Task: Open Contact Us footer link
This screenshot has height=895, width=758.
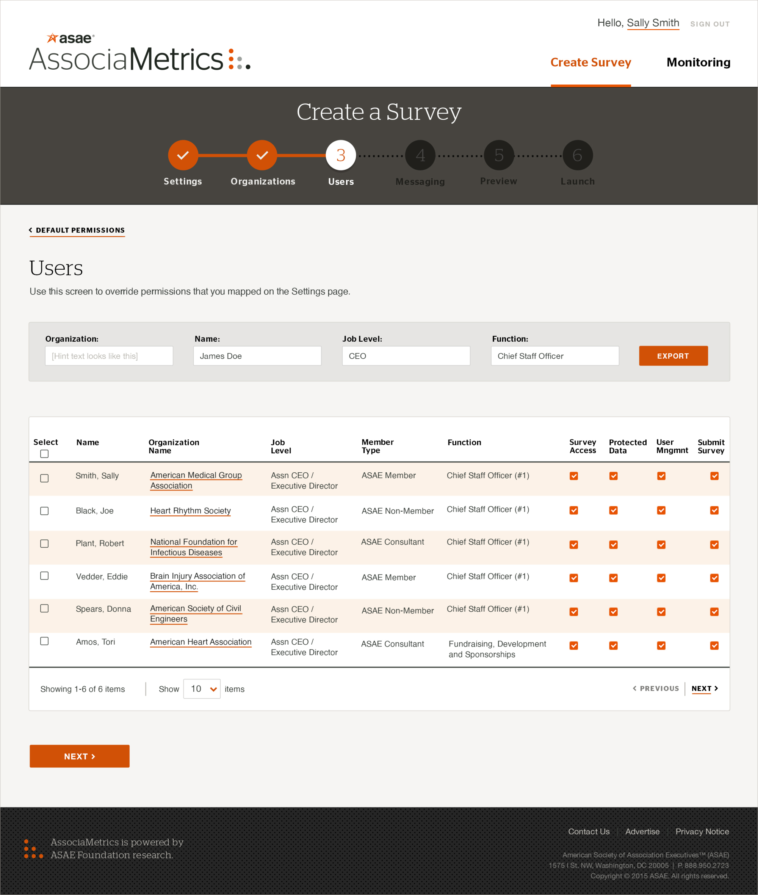Action: point(589,831)
